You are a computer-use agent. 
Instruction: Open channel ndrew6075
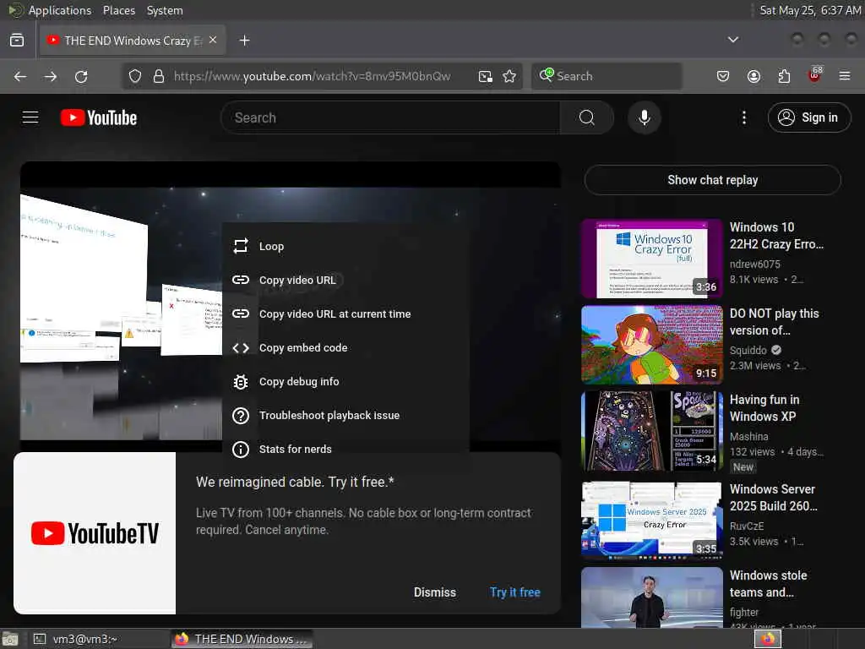(754, 264)
